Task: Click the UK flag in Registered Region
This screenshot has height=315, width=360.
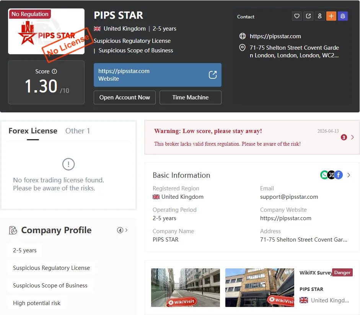Action: [156, 197]
